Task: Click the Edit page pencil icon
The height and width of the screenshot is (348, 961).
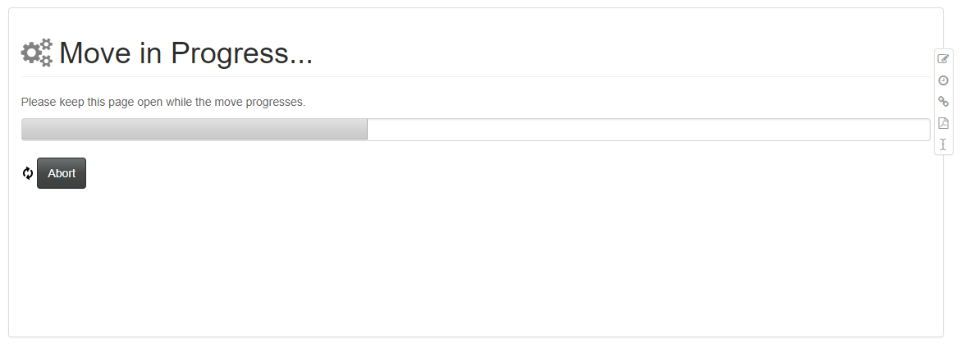Action: click(943, 59)
